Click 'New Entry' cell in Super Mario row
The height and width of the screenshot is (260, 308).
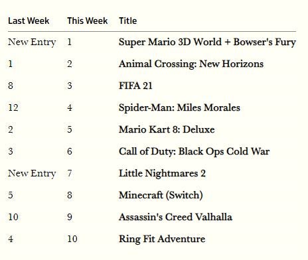32,42
